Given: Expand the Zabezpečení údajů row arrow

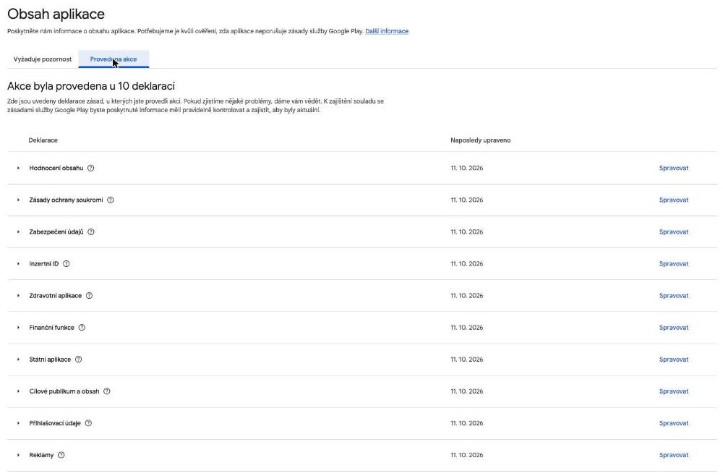Looking at the screenshot, I should pyautogui.click(x=18, y=231).
